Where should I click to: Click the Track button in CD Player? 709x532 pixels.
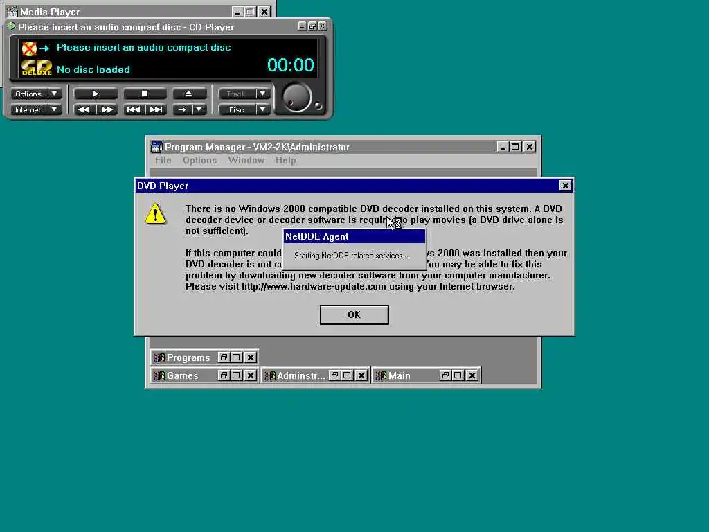coord(237,94)
